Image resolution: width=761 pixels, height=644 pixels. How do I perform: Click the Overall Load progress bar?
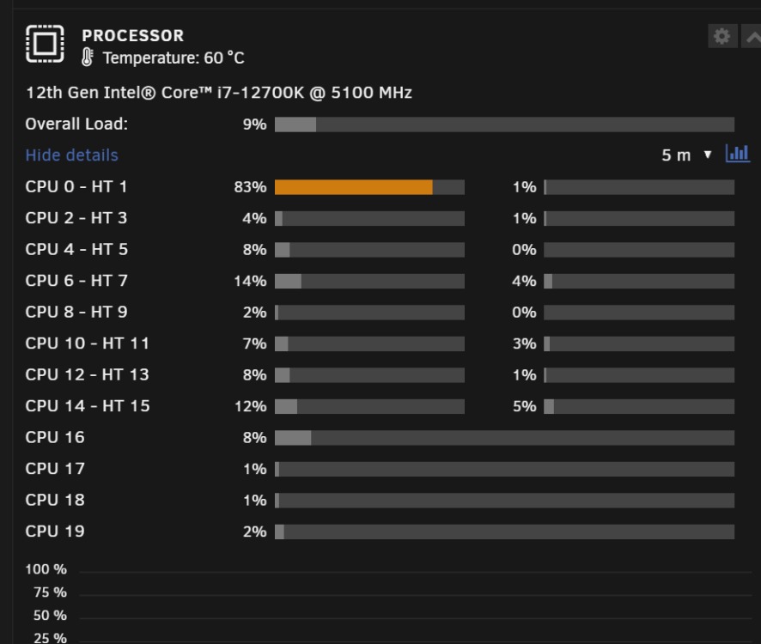pos(504,125)
